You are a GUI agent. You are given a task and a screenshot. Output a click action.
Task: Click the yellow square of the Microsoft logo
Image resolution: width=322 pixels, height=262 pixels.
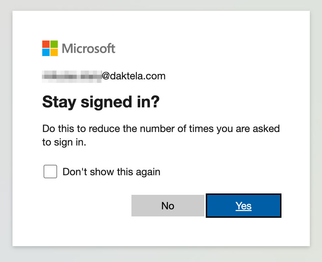[x=54, y=52]
